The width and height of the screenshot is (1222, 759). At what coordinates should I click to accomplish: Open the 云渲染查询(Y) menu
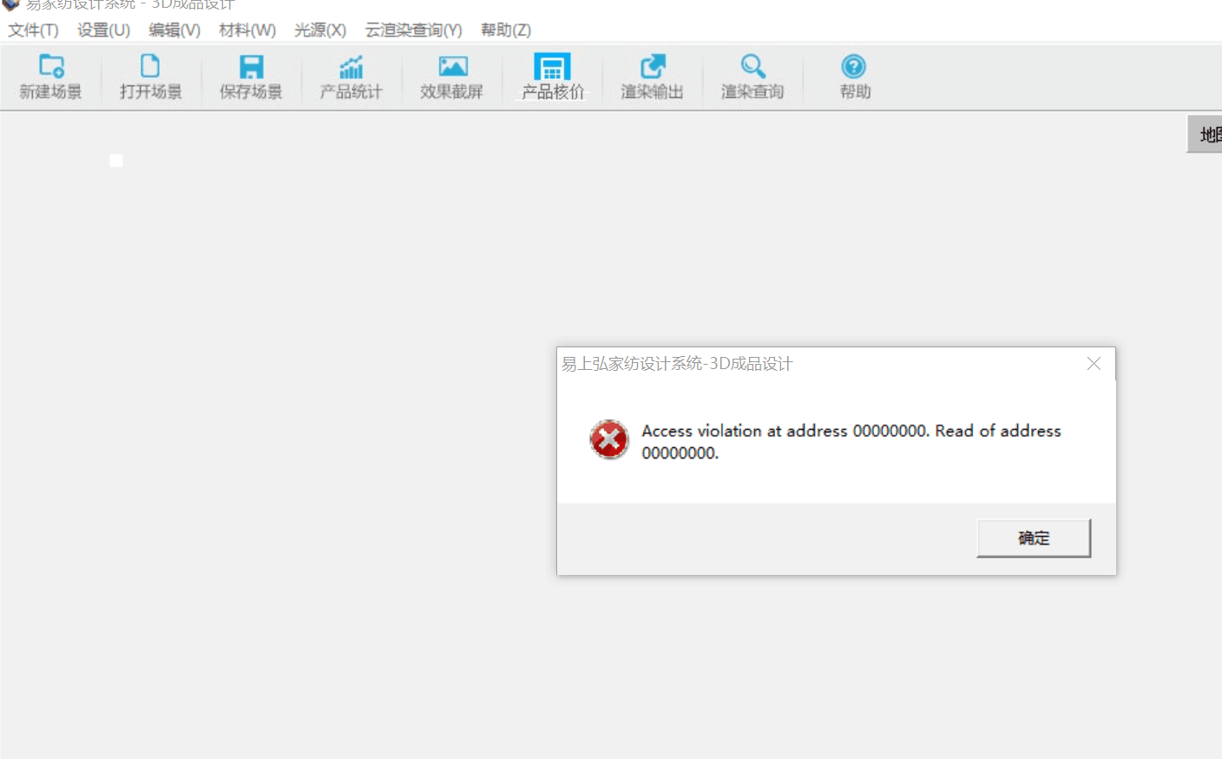[x=413, y=30]
